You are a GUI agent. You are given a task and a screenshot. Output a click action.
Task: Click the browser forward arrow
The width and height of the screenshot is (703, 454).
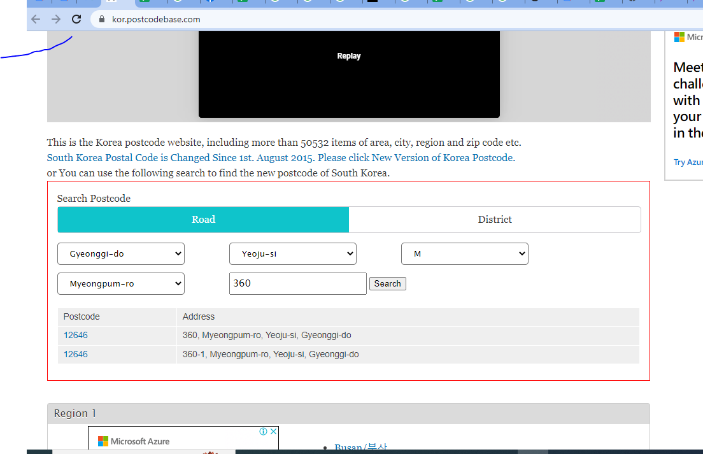[x=56, y=19]
